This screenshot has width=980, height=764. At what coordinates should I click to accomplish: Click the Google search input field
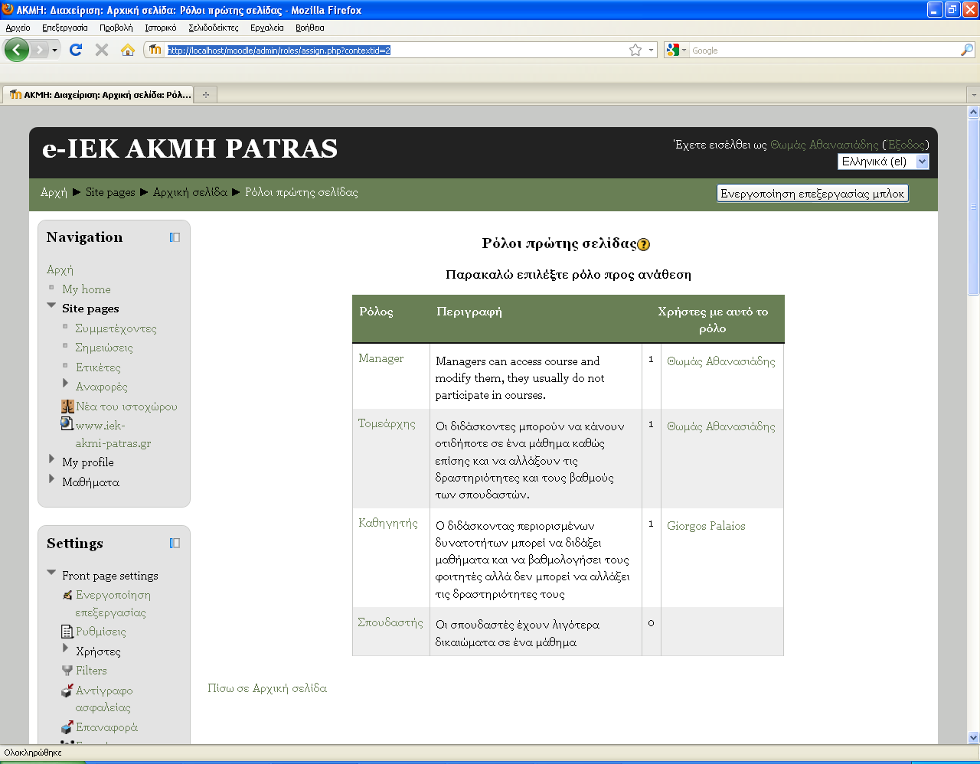pyautogui.click(x=824, y=50)
